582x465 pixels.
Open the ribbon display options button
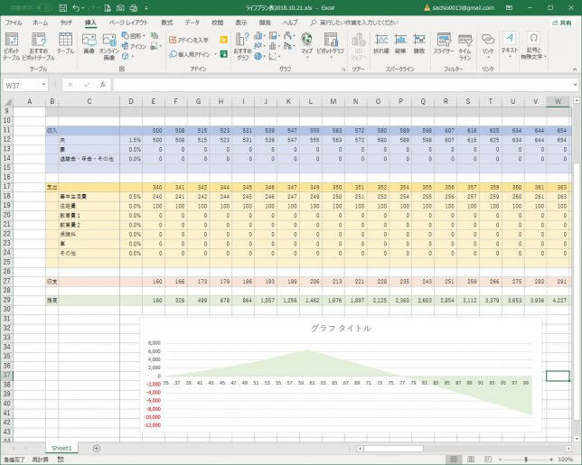pos(510,7)
